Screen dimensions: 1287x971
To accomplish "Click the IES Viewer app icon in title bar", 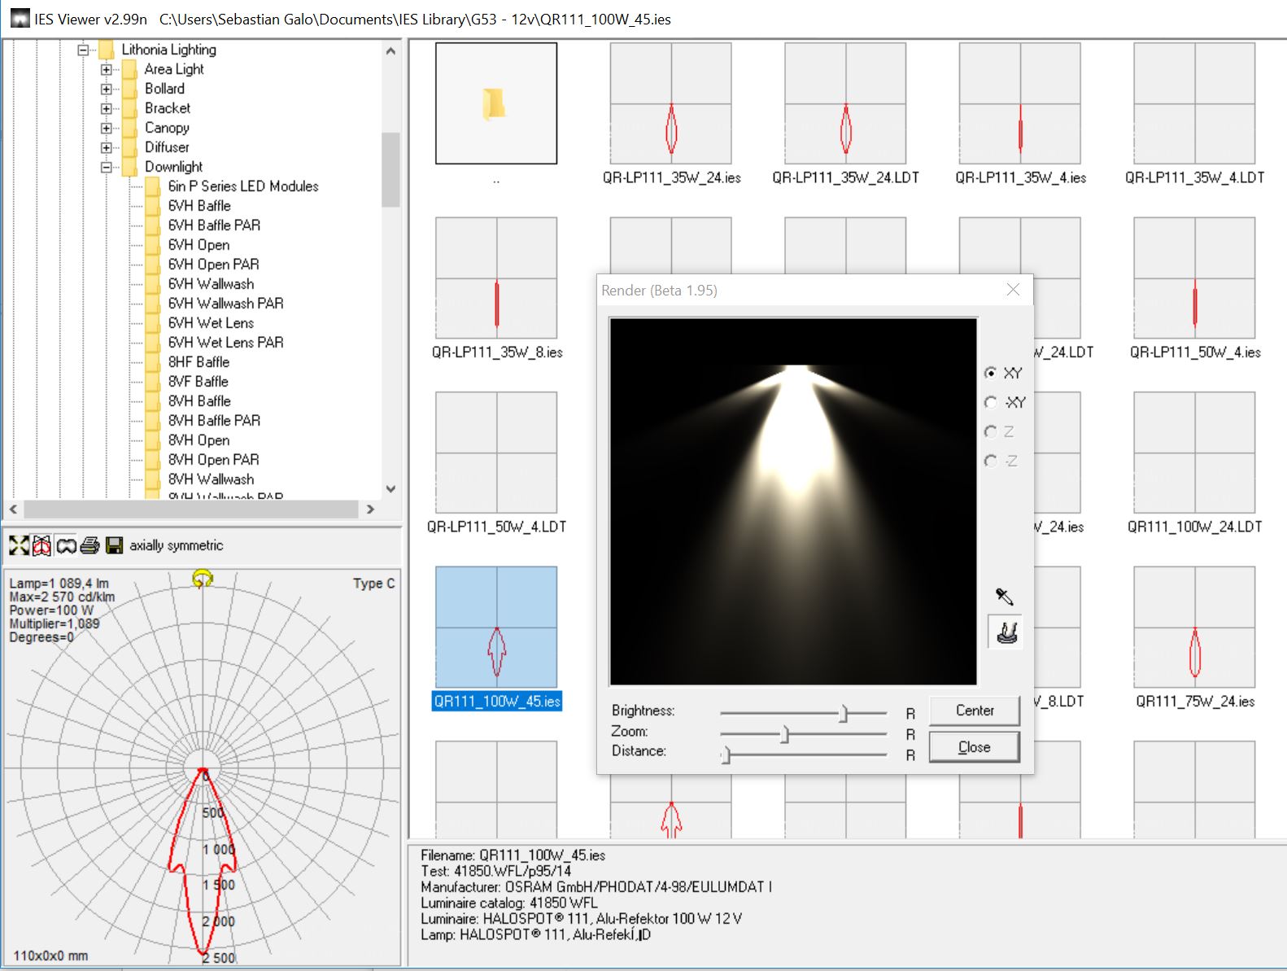I will pyautogui.click(x=20, y=19).
